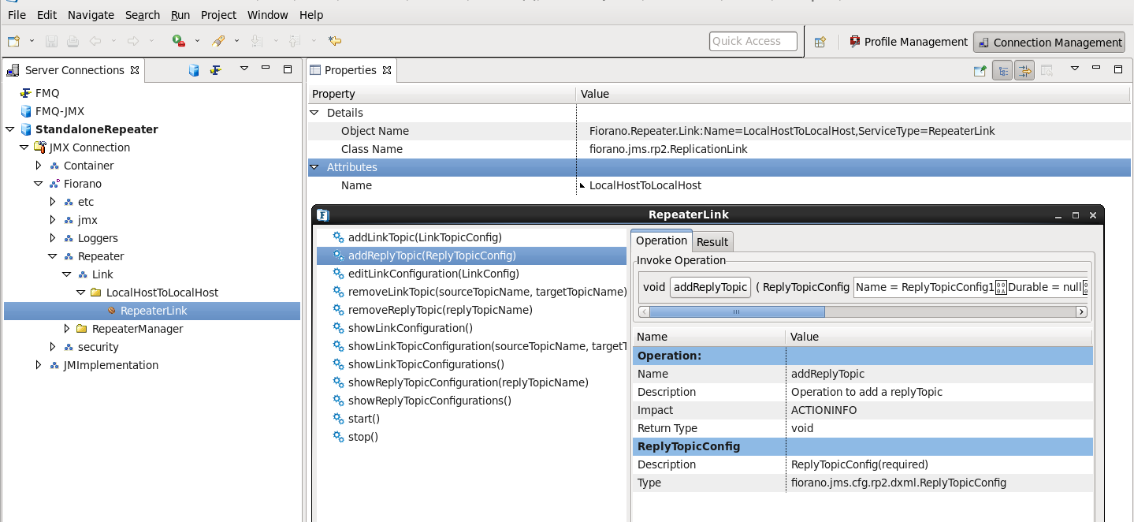Collapse the Attributes property section

click(x=314, y=167)
